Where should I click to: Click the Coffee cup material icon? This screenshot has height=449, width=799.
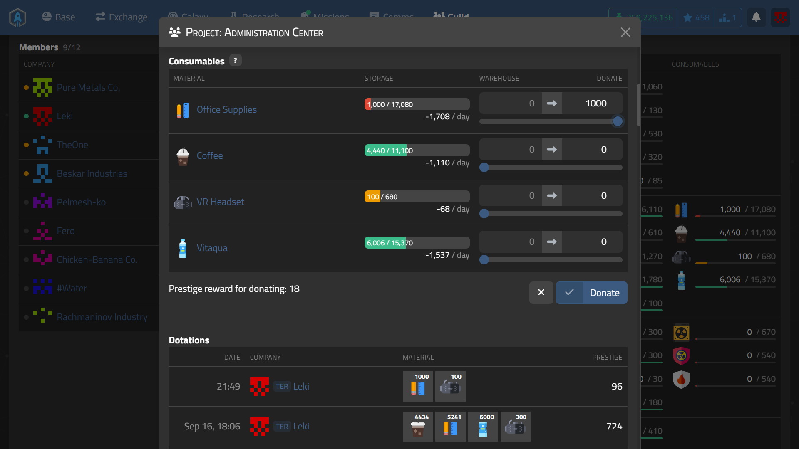[x=183, y=156]
